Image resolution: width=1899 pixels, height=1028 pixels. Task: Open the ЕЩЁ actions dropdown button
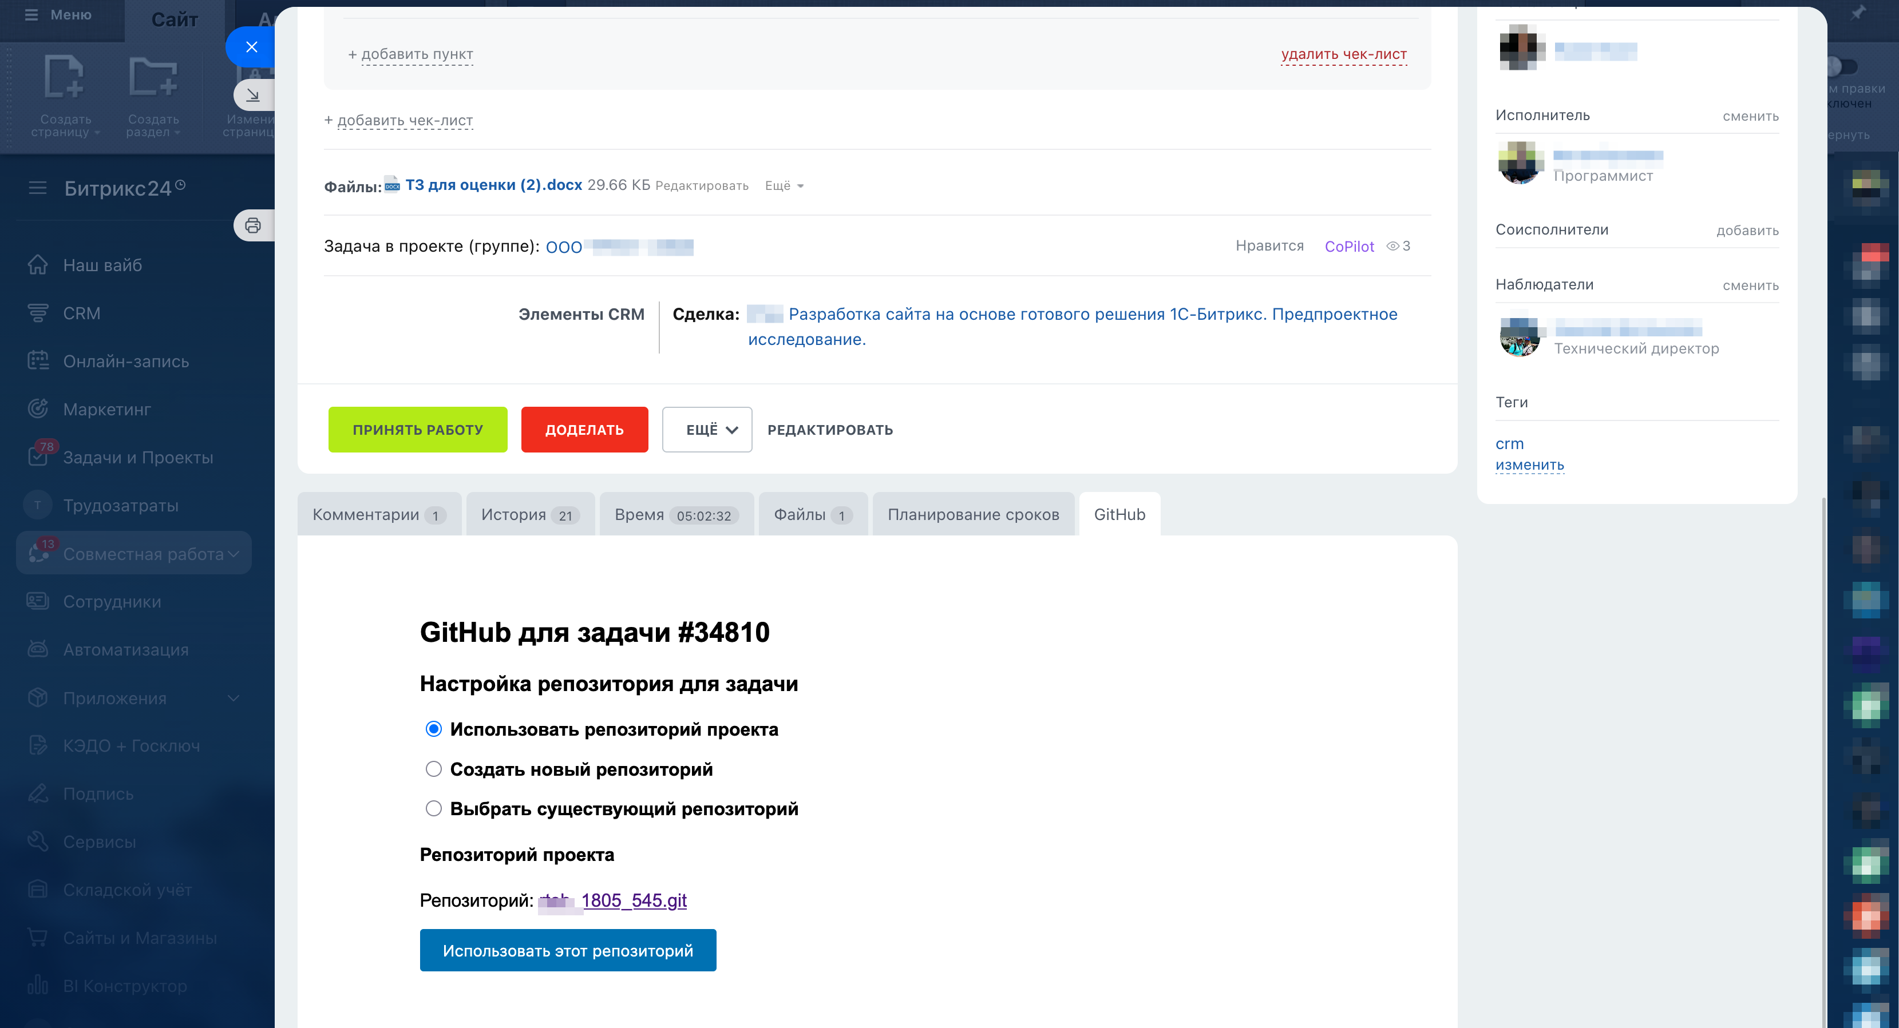(x=706, y=430)
